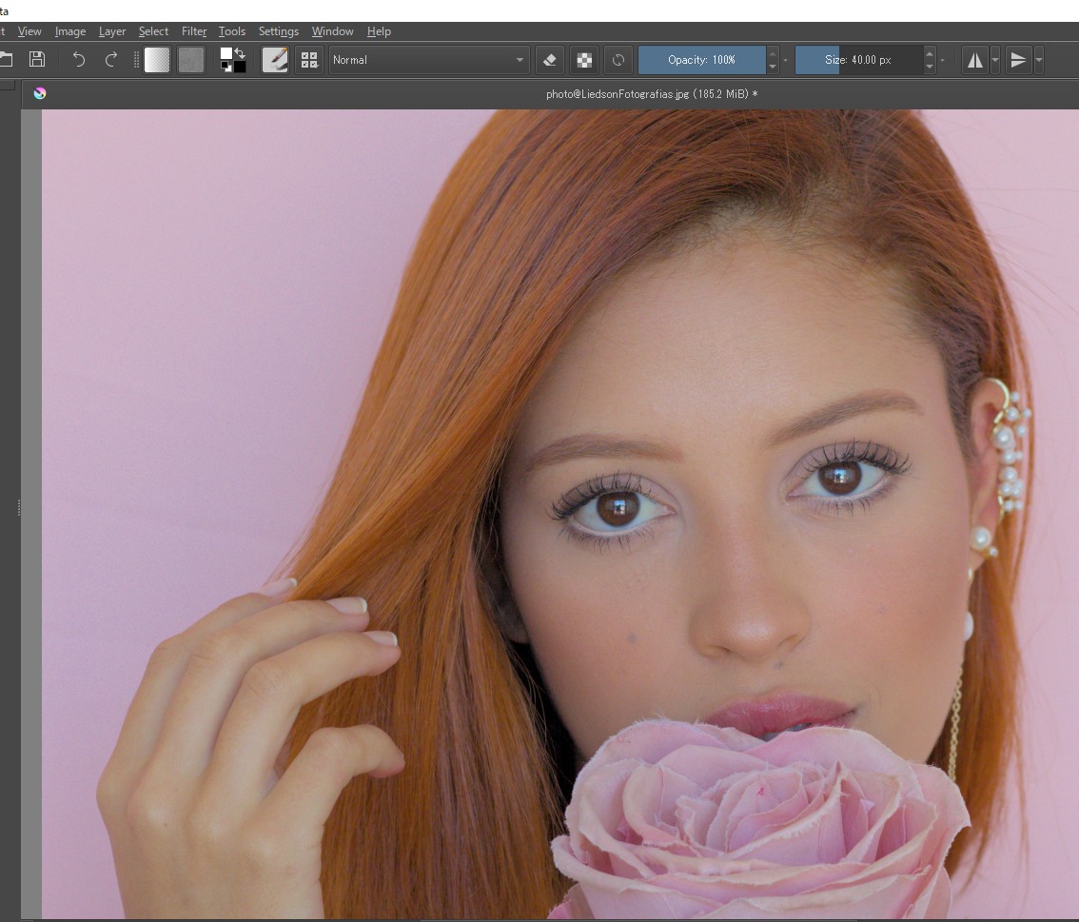Enable vertical mirror painting
This screenshot has height=922, width=1079.
click(x=1018, y=59)
